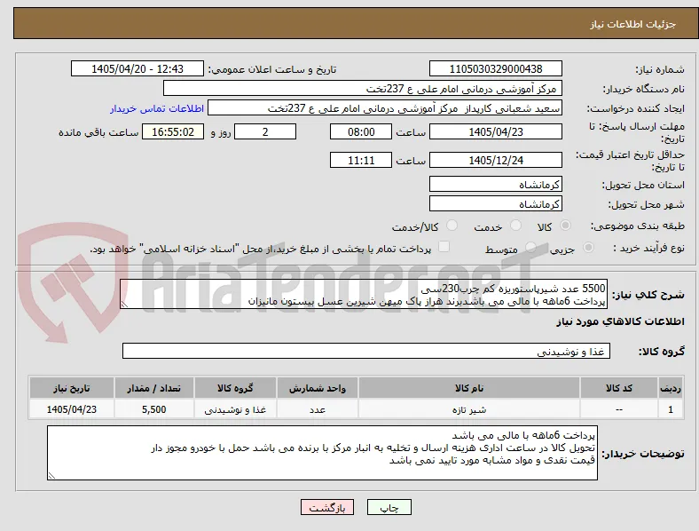The image size is (699, 531).
Task: Click the شرح کلی نیاز description text area
Action: [x=364, y=294]
